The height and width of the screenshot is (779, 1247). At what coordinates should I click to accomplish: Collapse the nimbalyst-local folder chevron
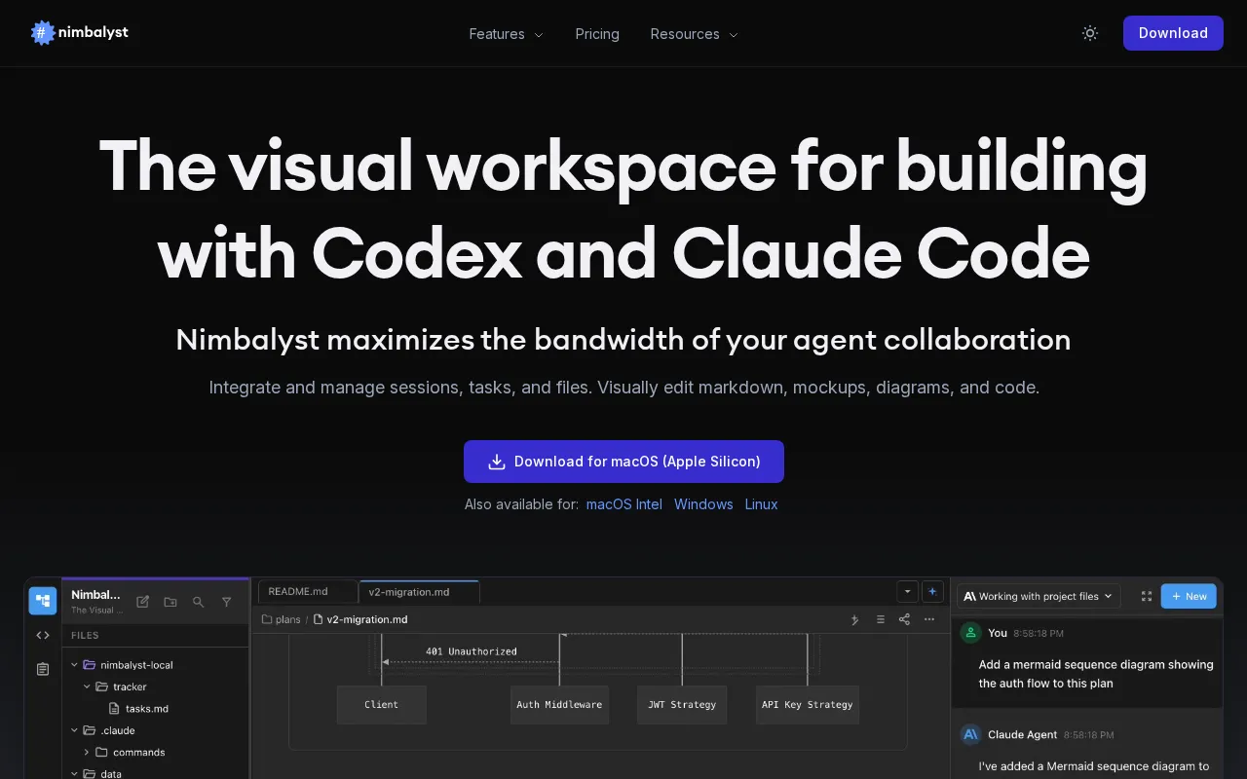(x=75, y=665)
